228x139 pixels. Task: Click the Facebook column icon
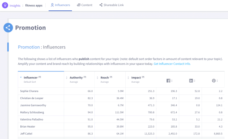tap(169, 81)
